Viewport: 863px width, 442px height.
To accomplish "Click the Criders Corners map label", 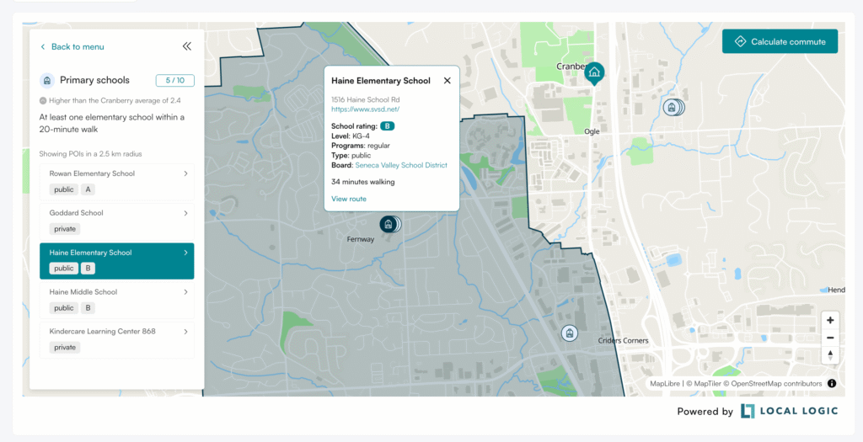I will pyautogui.click(x=623, y=341).
